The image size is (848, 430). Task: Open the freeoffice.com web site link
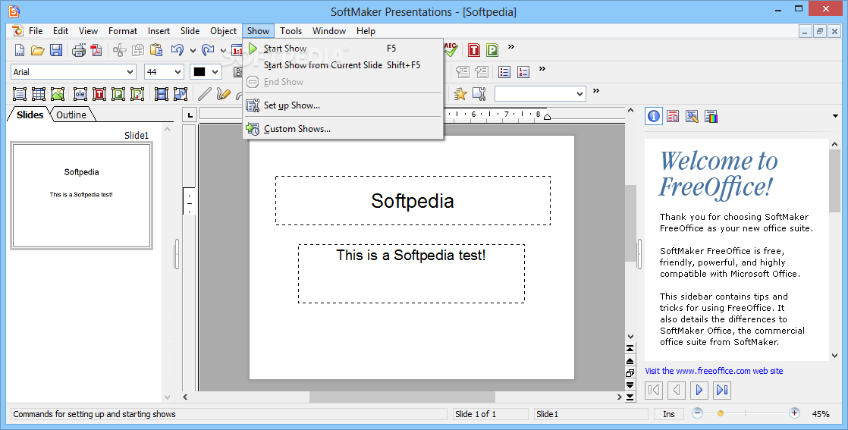(x=714, y=371)
